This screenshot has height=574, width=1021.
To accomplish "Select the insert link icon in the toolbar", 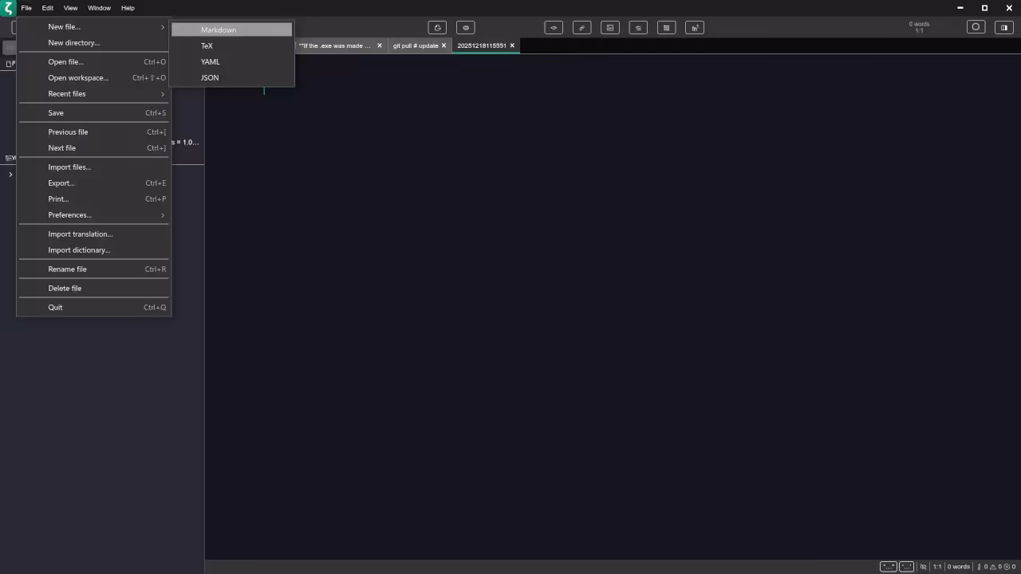I will (581, 28).
